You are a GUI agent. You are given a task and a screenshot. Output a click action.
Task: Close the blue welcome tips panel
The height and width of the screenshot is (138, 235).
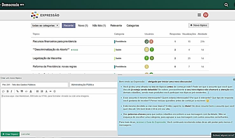point(234,79)
